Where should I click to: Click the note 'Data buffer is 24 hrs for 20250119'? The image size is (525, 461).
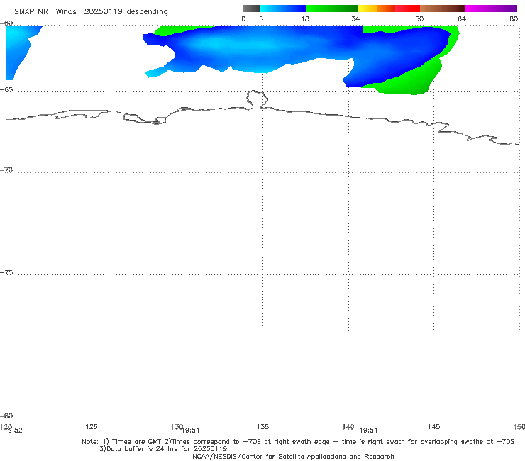(163, 449)
